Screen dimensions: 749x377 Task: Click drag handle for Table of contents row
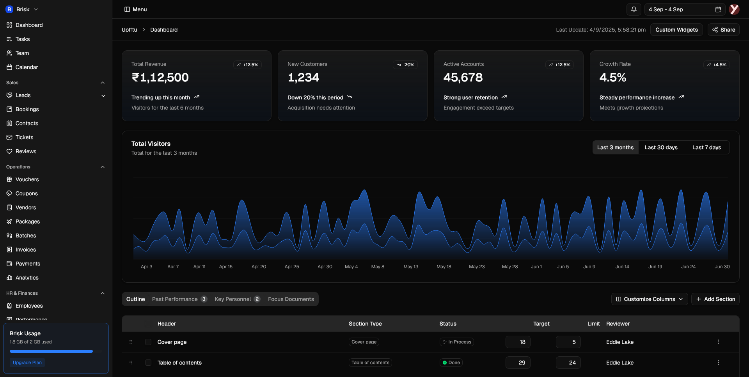coord(131,363)
